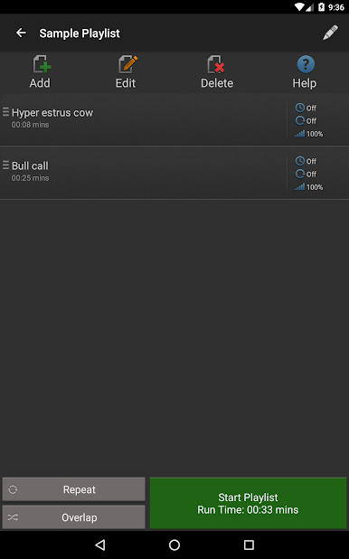349x559 pixels.
Task: Open Android recent apps square button
Action: (249, 545)
